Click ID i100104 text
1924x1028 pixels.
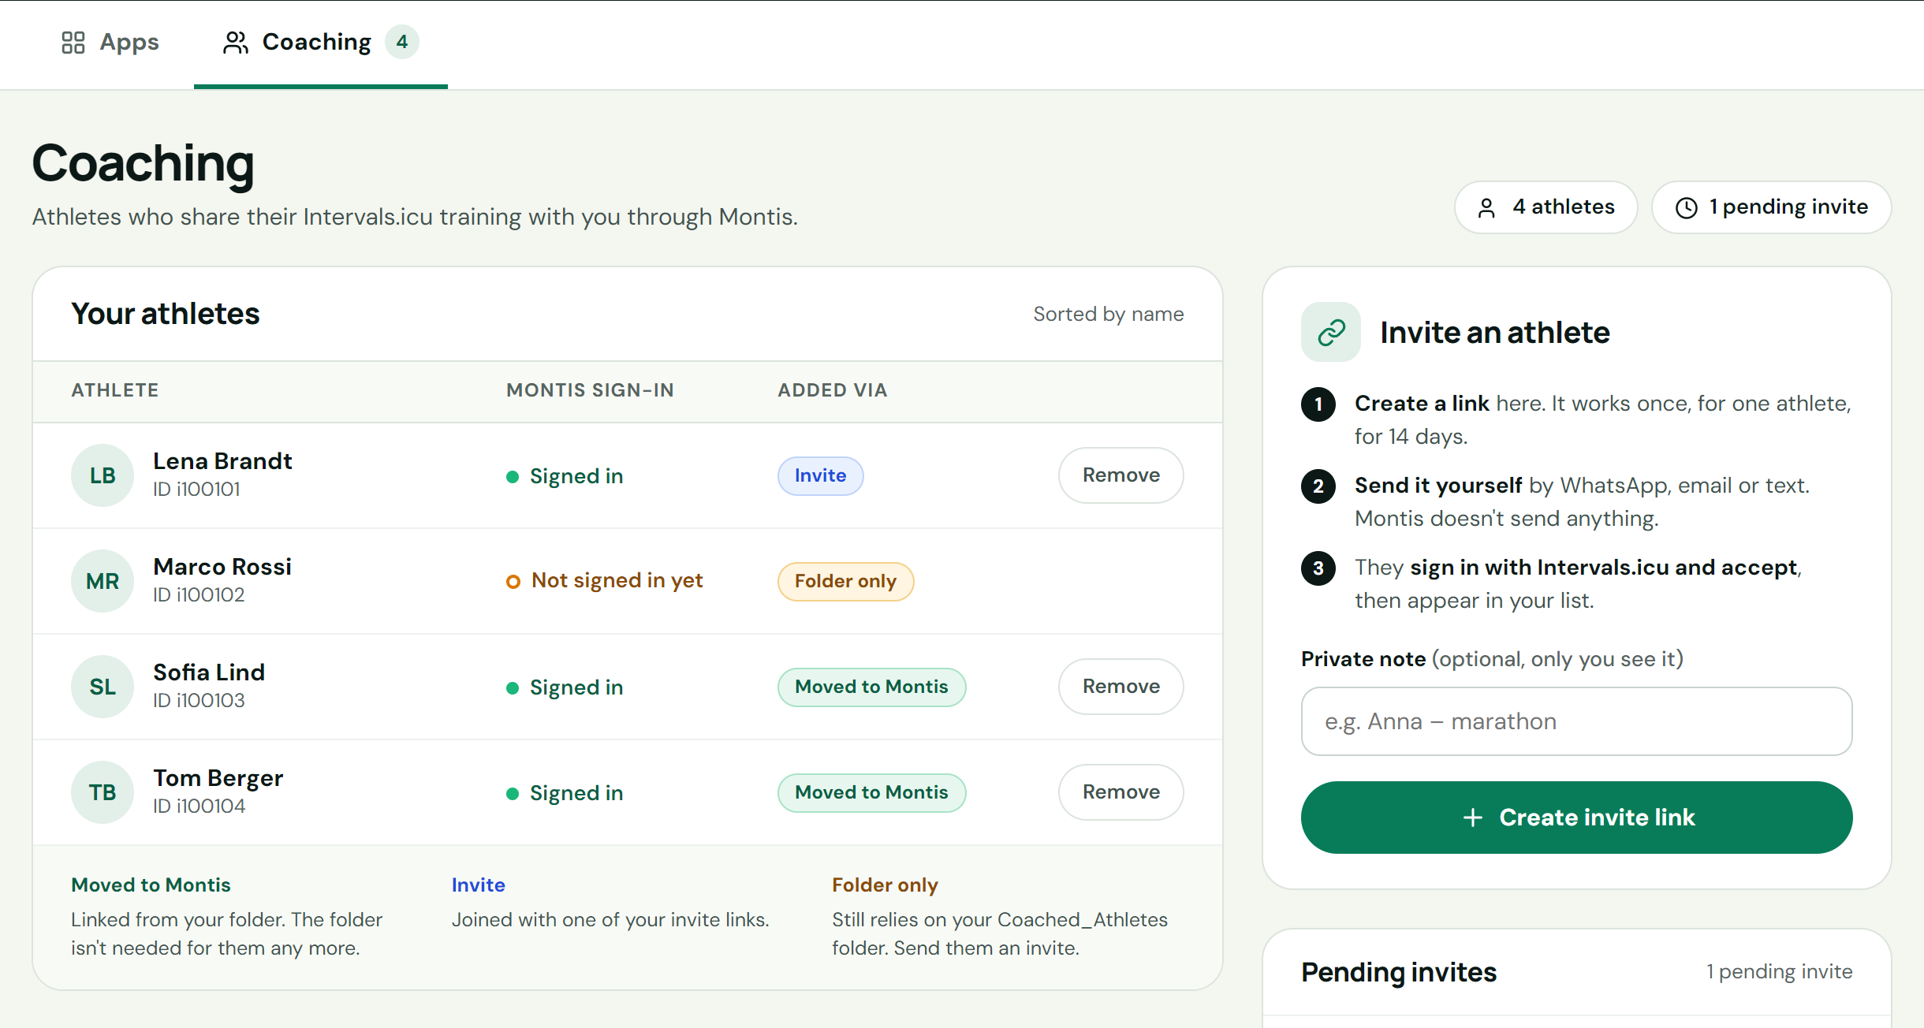pyautogui.click(x=199, y=806)
